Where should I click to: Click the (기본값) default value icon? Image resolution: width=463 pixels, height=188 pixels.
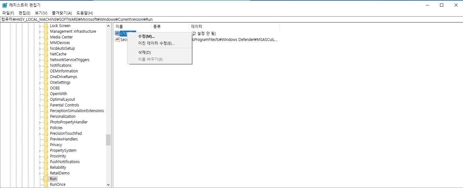(x=117, y=33)
